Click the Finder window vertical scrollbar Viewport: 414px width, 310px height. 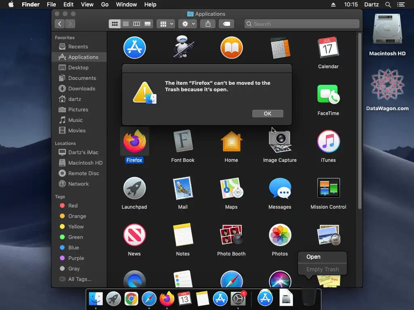pyautogui.click(x=359, y=121)
